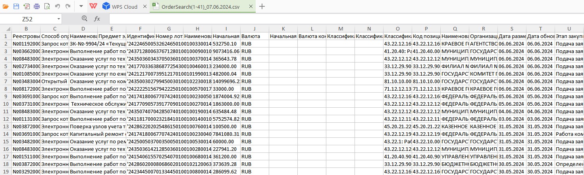
Task: Click the cell with value 60000.00
Action: point(226,141)
